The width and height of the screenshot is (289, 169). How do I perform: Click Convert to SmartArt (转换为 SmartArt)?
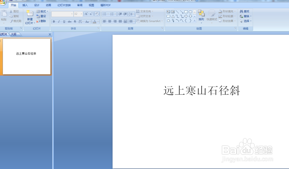coord(149,21)
